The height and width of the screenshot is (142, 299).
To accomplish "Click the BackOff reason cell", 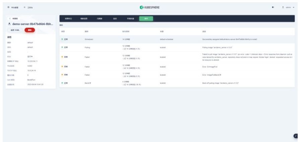I will click(x=88, y=83).
